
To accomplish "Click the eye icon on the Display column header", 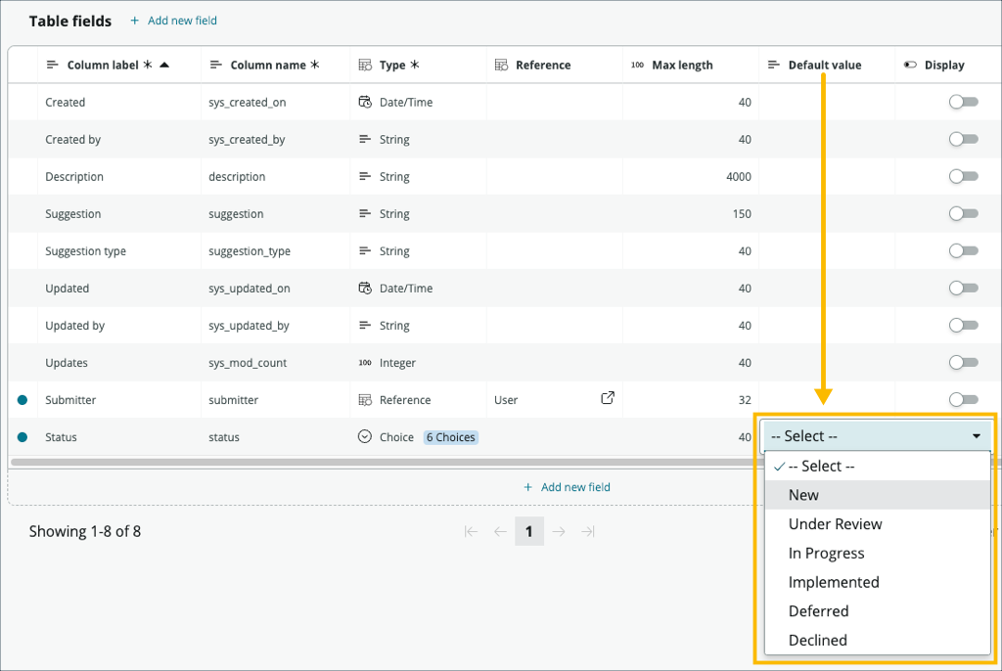I will (911, 65).
